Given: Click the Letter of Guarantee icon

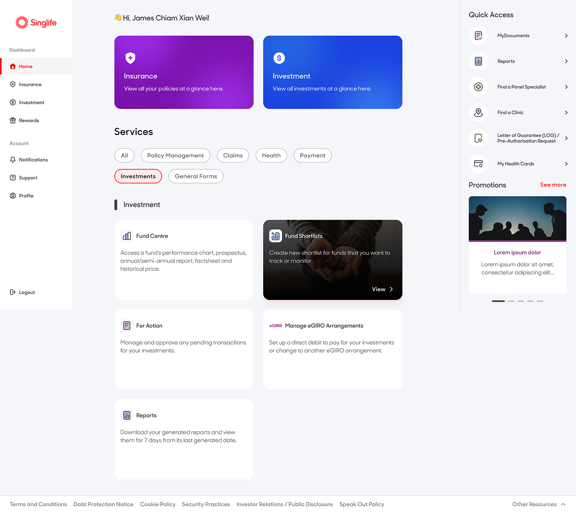Looking at the screenshot, I should 478,138.
